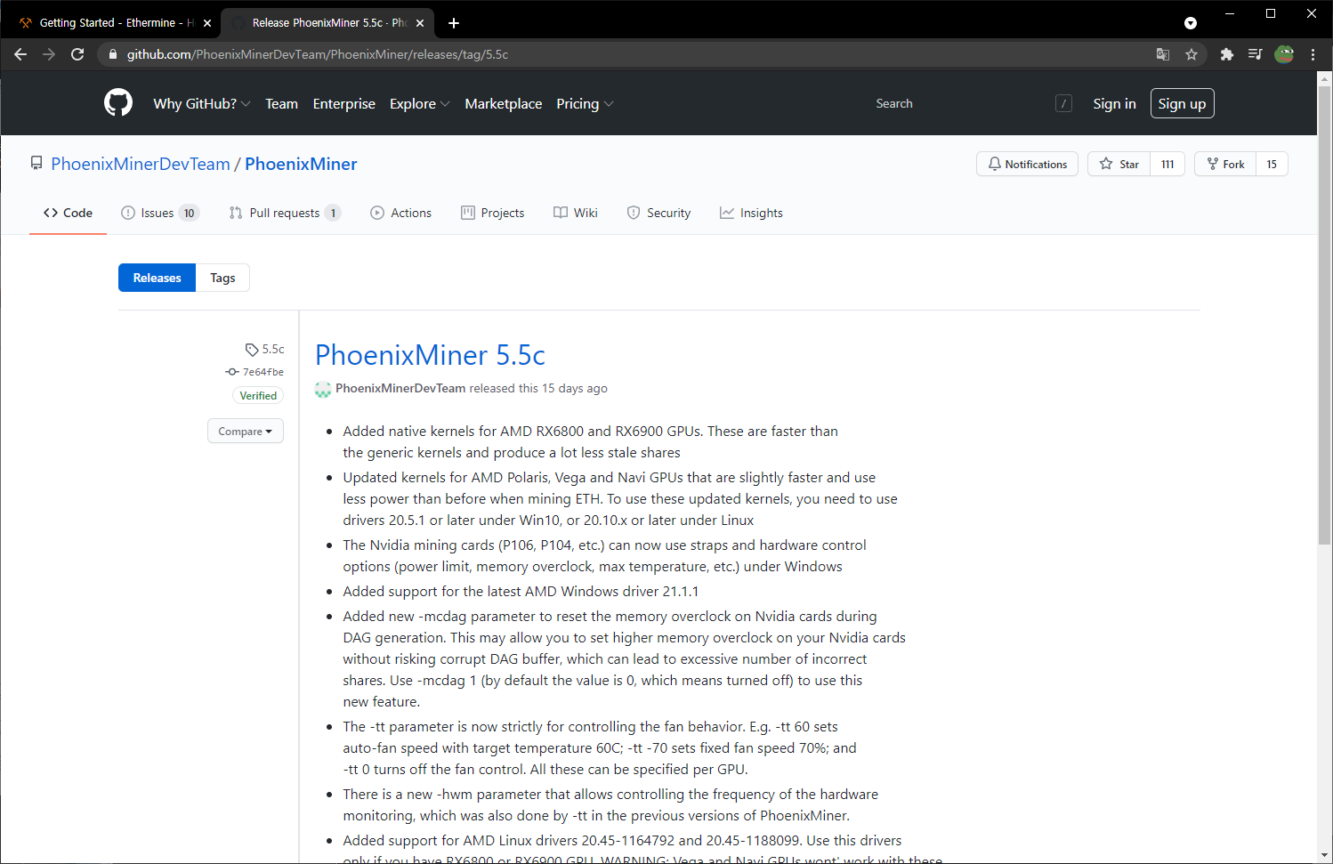Open PhoenixMiner repository link
The width and height of the screenshot is (1333, 864).
click(301, 164)
